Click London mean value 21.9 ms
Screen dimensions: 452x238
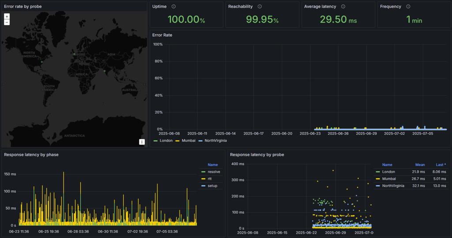(418, 172)
